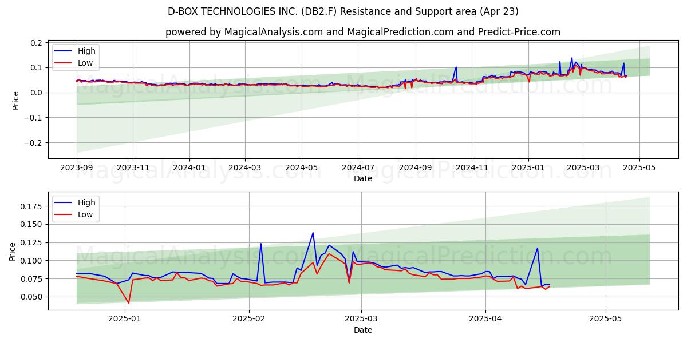Click the -0.2 y-axis tick in top chart
Image resolution: width=687 pixels, height=343 pixels.
click(x=34, y=143)
